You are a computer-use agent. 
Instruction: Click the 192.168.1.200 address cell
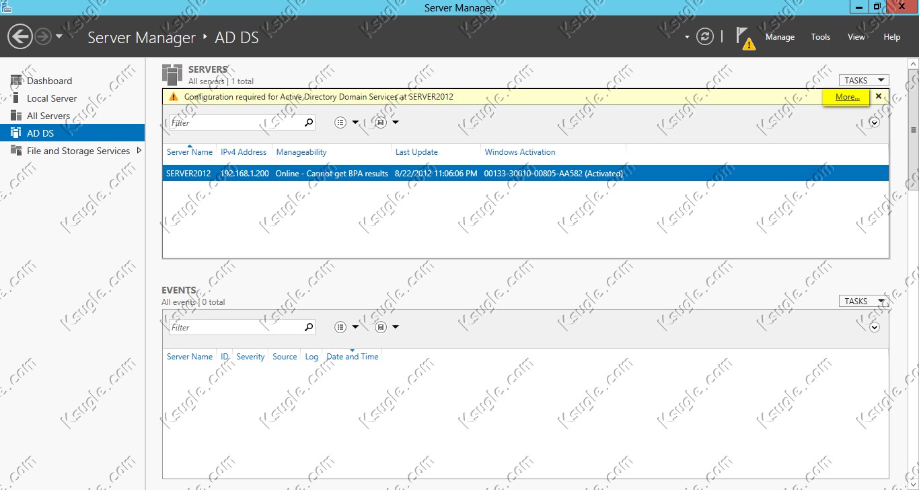coord(245,174)
